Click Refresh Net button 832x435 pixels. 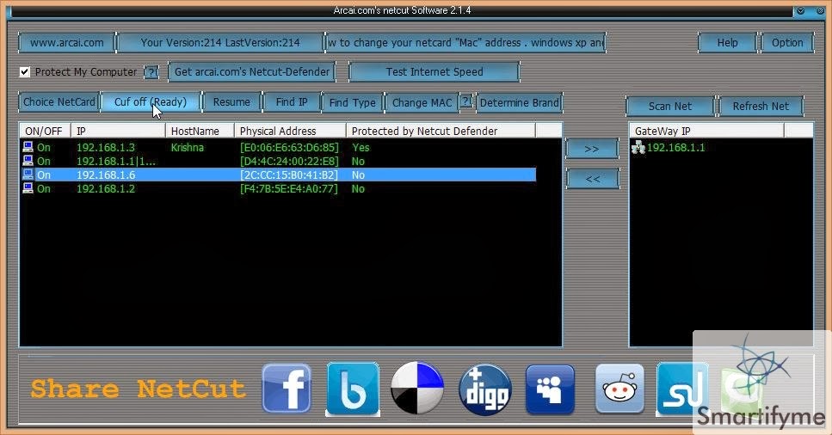(x=761, y=106)
